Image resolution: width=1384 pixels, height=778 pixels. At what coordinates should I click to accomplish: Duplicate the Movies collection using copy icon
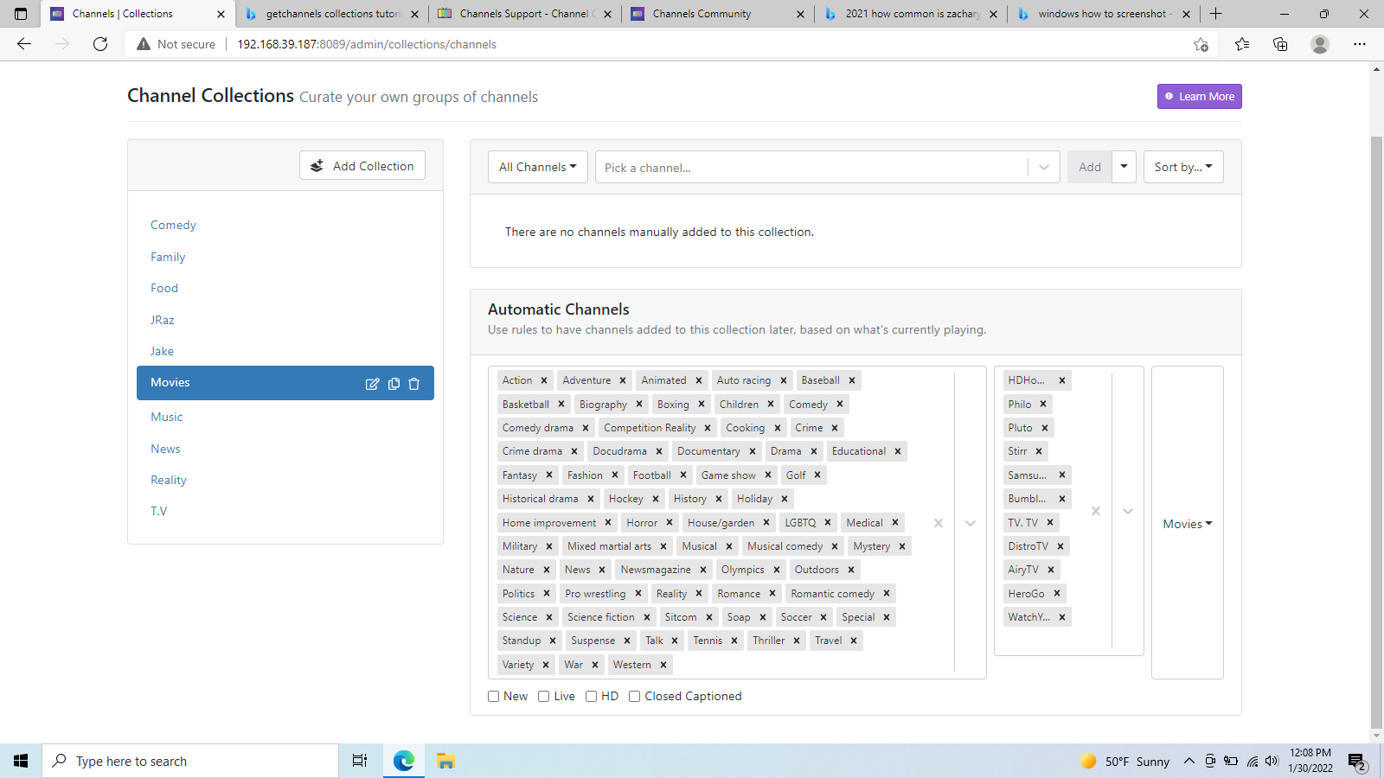tap(394, 384)
